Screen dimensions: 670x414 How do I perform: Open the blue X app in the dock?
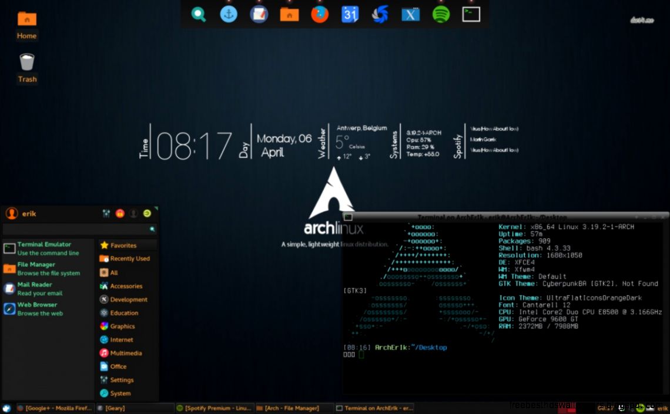click(x=411, y=15)
